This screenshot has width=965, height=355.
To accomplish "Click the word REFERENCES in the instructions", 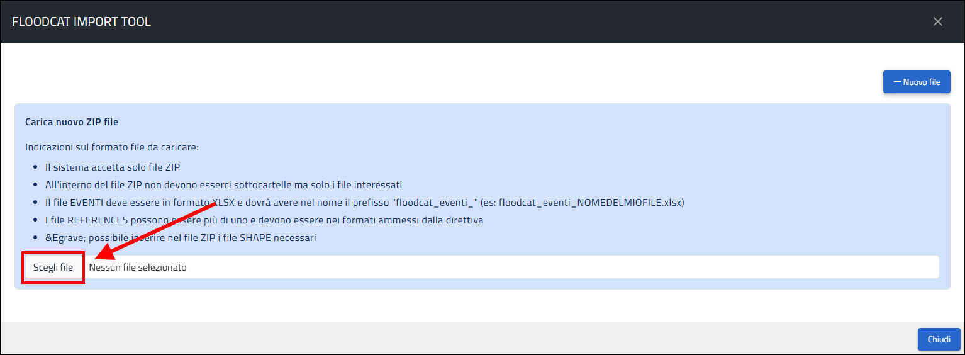I will pos(96,220).
